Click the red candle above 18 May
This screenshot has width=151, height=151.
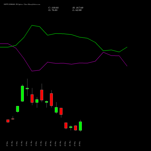(x=42, y=95)
